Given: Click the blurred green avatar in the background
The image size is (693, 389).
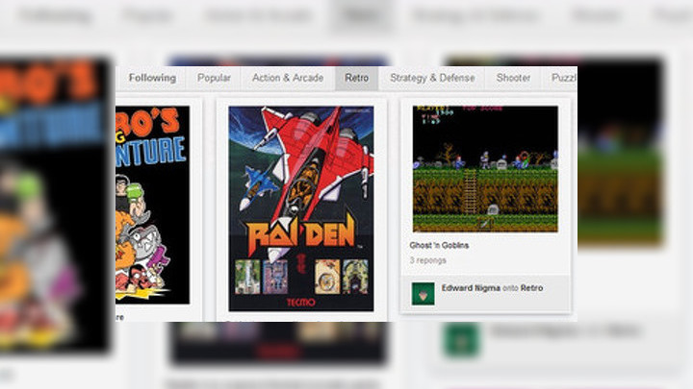Looking at the screenshot, I should tap(462, 340).
